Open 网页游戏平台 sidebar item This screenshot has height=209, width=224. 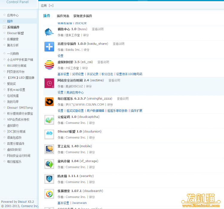click(16, 71)
